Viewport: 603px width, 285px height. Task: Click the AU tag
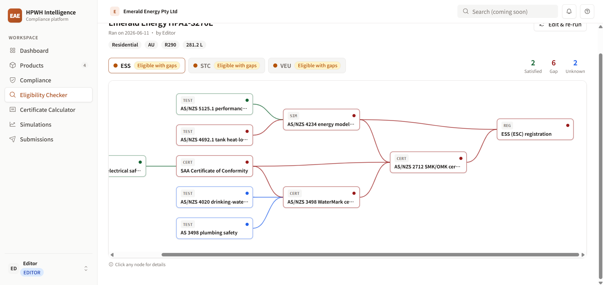pos(151,45)
